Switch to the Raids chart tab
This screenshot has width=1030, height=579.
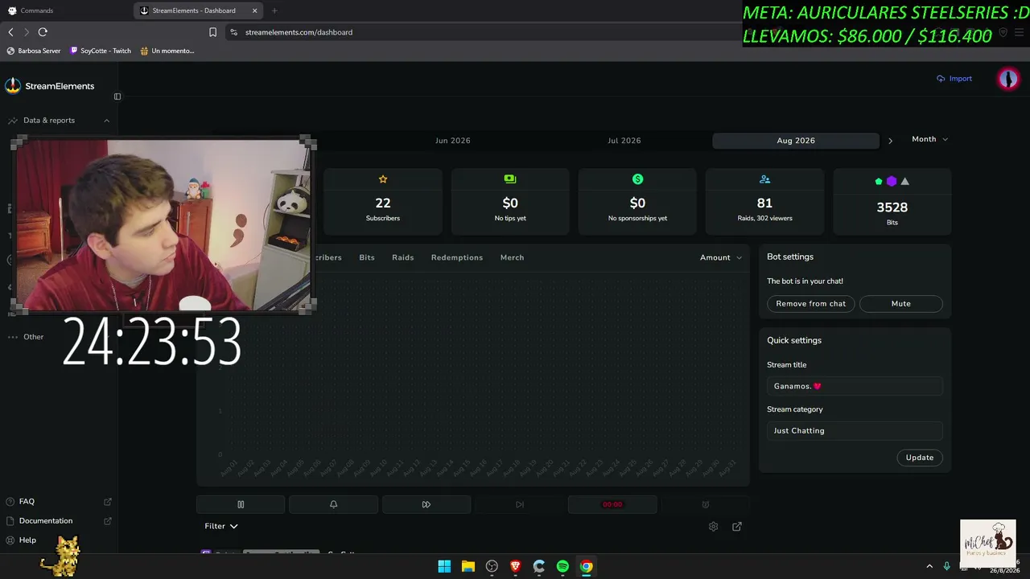tap(403, 257)
